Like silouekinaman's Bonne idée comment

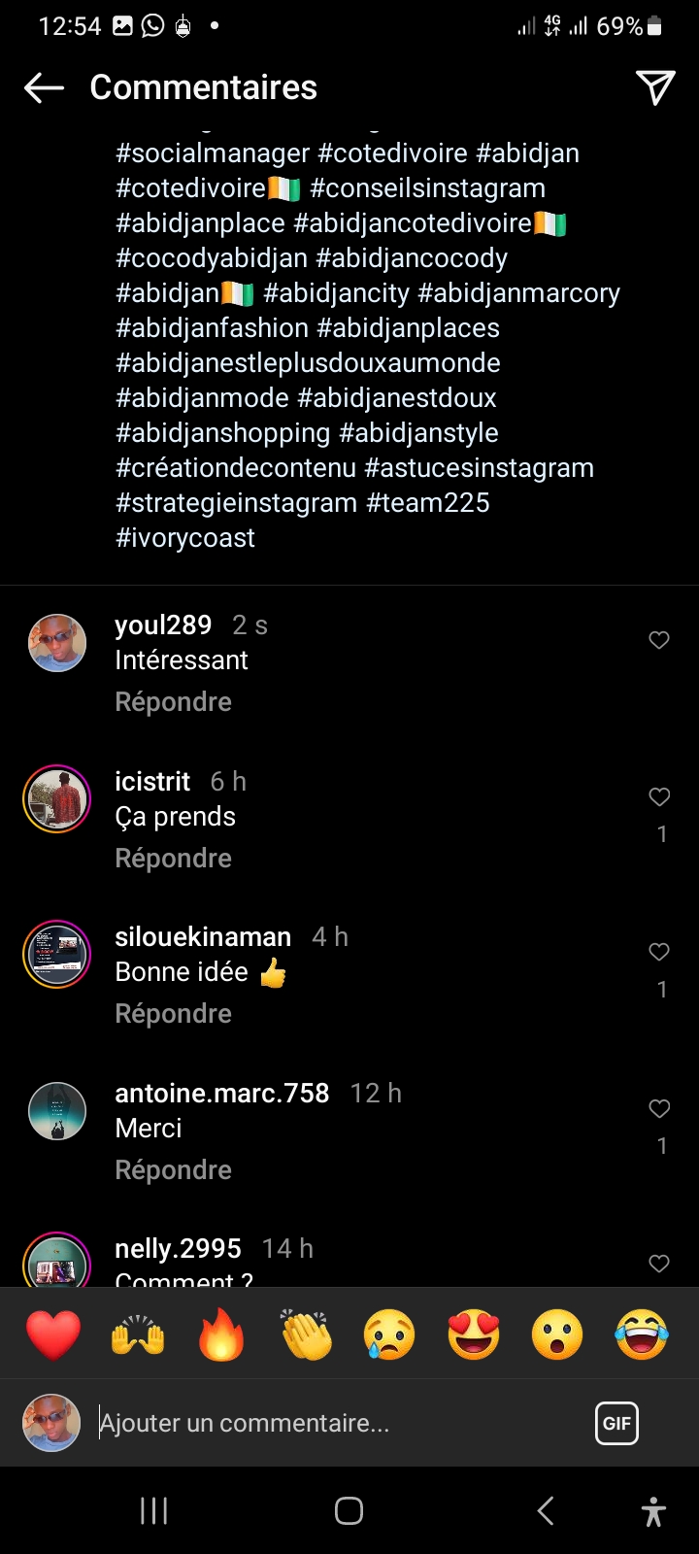(659, 953)
